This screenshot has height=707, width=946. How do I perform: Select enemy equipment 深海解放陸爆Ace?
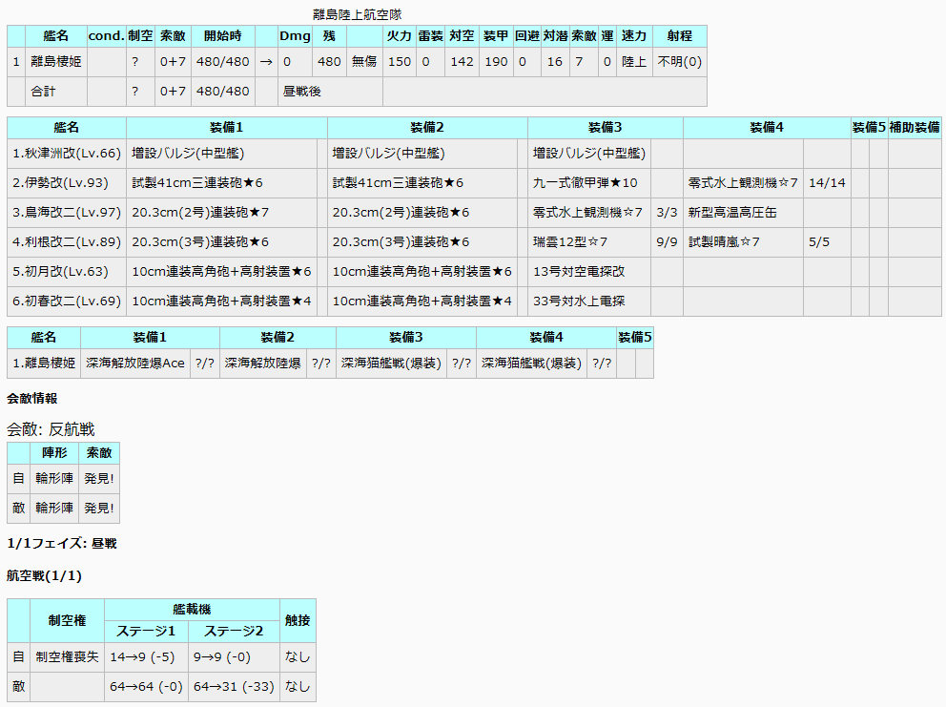[134, 363]
